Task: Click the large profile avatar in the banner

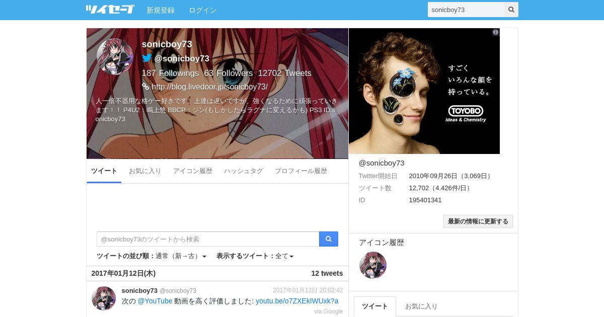Action: pyautogui.click(x=115, y=57)
